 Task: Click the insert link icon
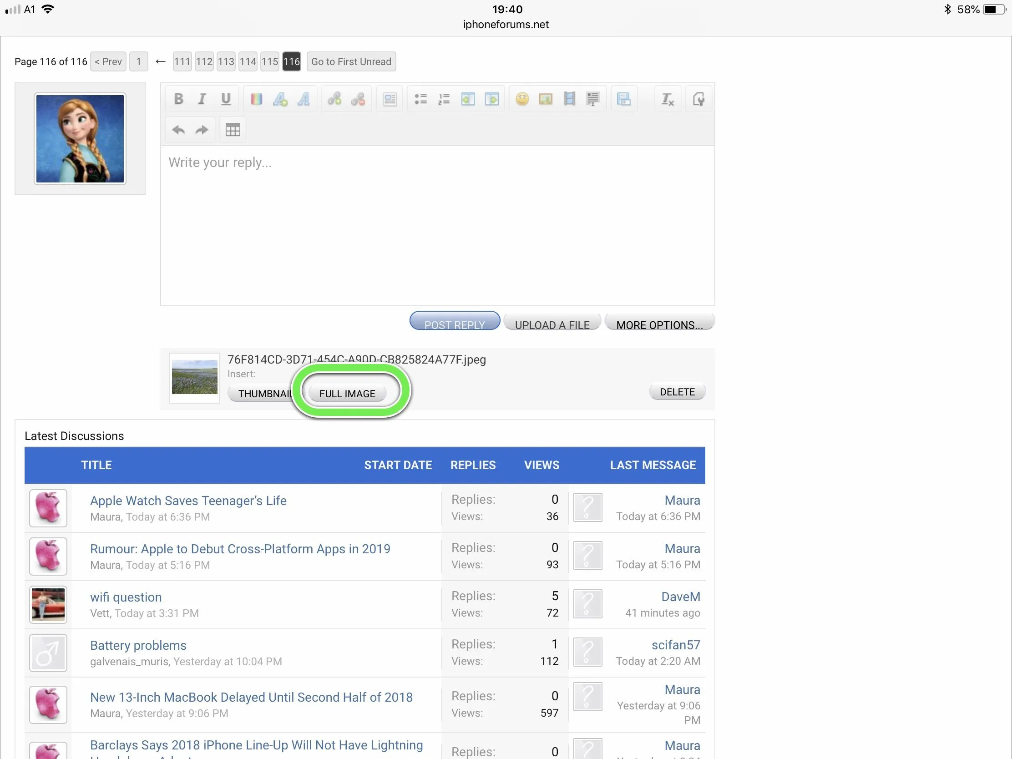[x=334, y=99]
